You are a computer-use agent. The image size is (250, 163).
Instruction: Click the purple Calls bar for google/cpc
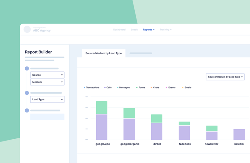[102, 127]
